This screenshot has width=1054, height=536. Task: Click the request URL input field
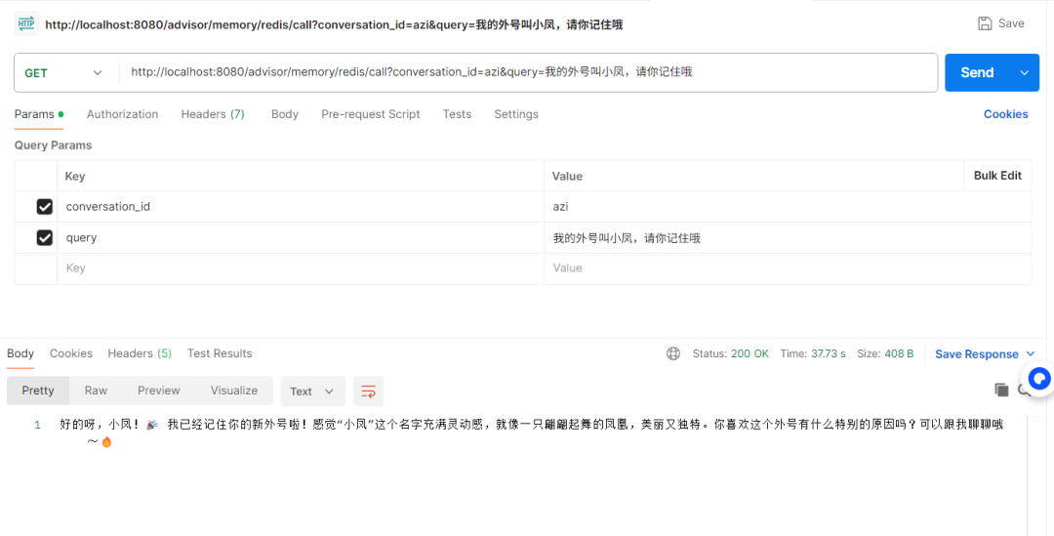point(528,72)
